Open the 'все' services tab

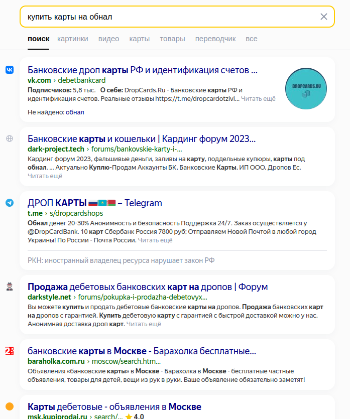252,39
